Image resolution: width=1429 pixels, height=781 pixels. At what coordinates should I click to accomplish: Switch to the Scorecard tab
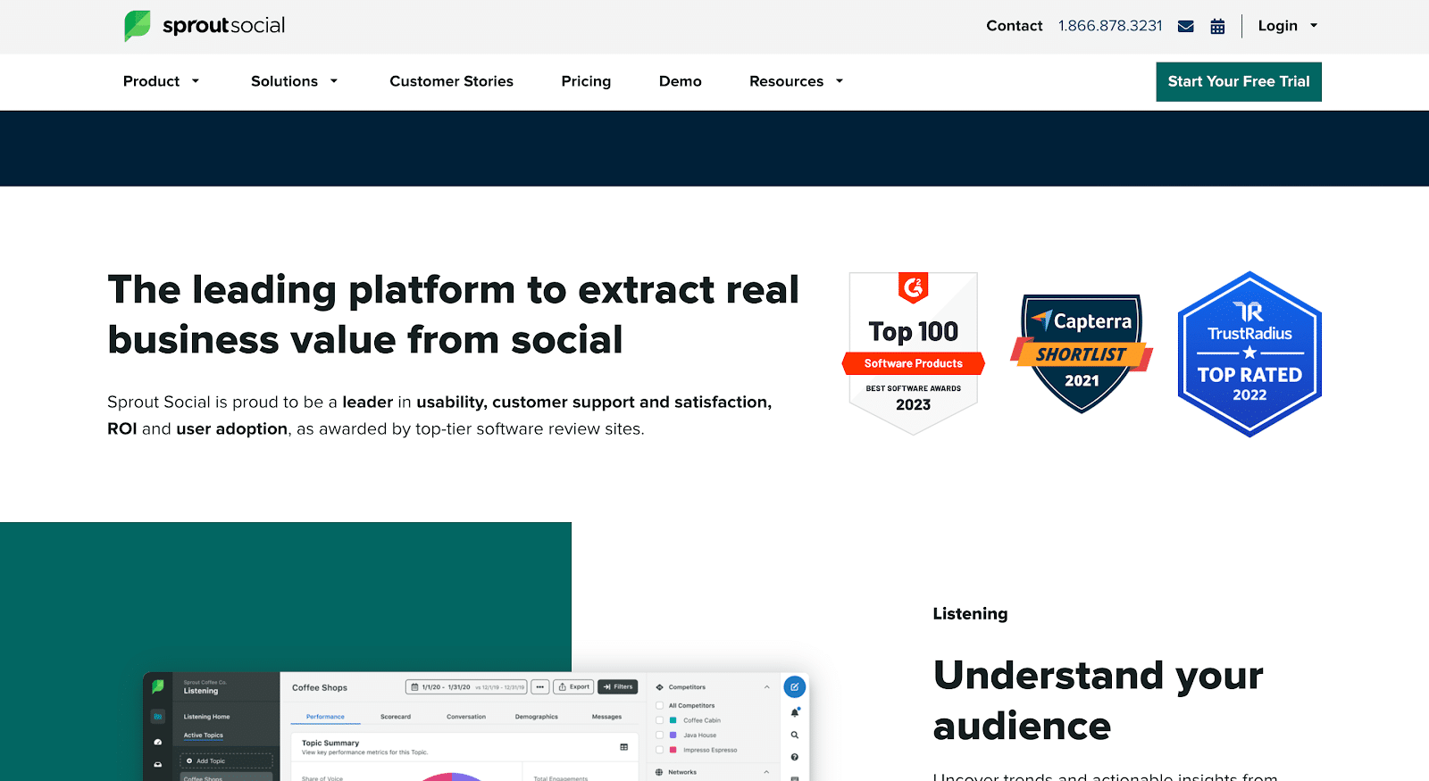(x=396, y=717)
